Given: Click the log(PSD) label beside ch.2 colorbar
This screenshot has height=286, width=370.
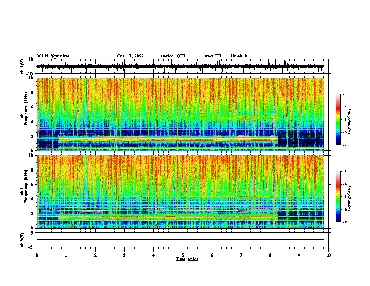Looking at the screenshot, I should (349, 199).
